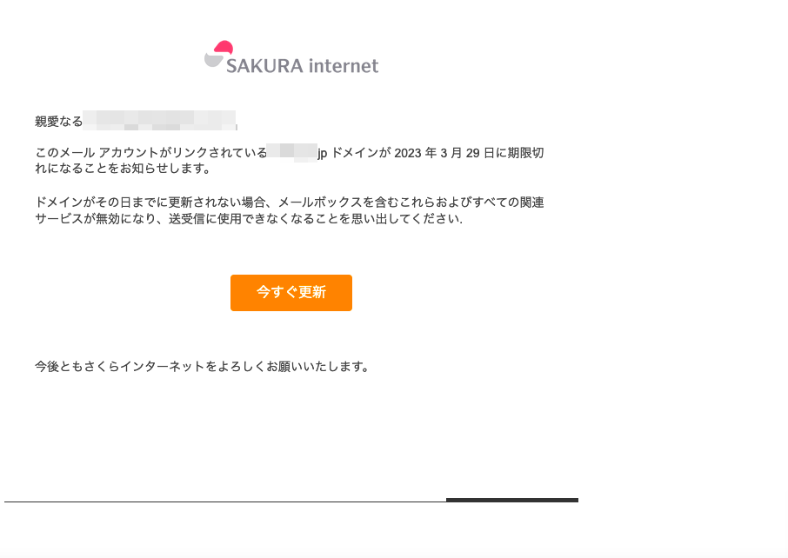Click the thin scrollbar track left of thumb
Viewport: 788px width, 558px height.
[225, 502]
